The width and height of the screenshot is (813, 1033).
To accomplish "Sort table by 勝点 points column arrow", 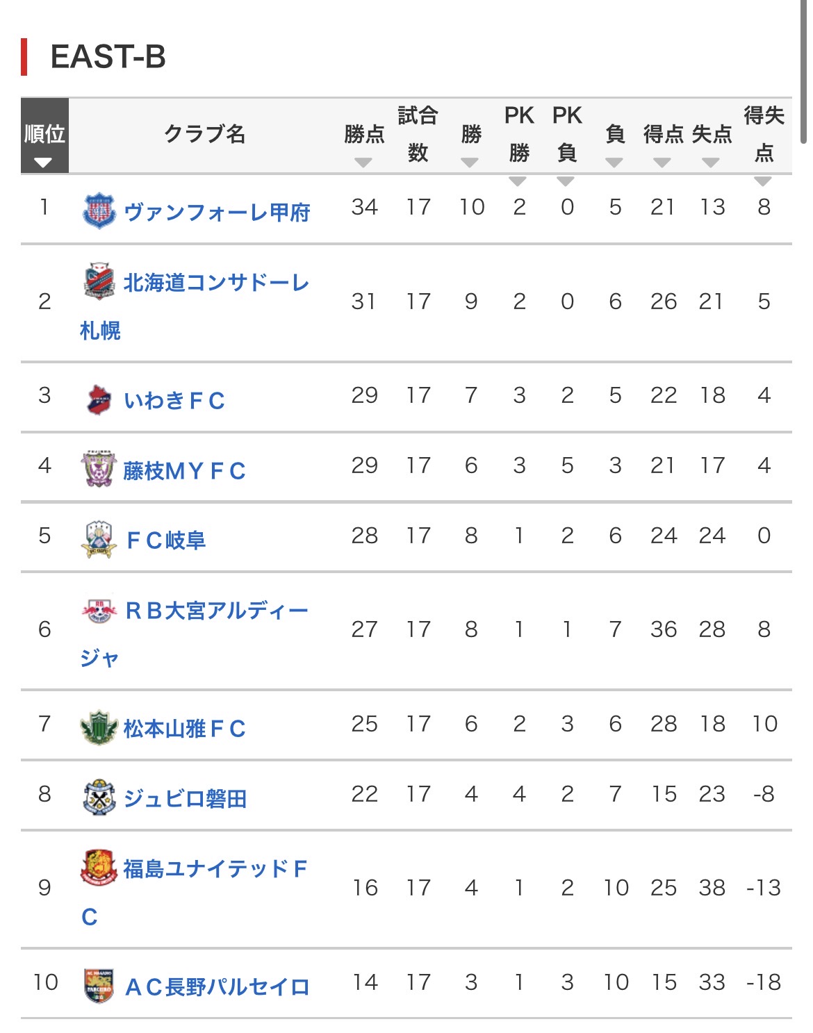I will (x=363, y=163).
